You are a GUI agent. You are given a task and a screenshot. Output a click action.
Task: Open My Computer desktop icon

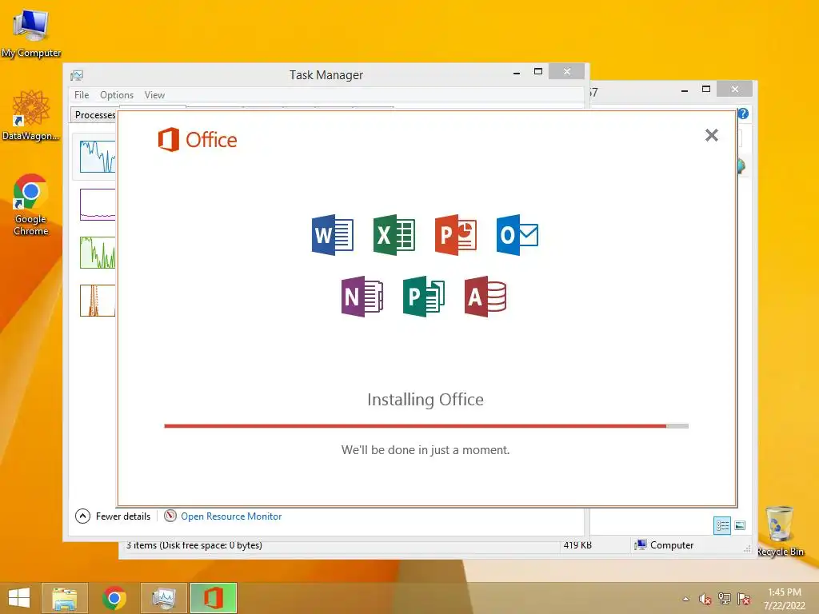(31, 34)
